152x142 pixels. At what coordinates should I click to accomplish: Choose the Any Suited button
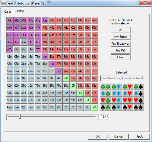coord(121,37)
